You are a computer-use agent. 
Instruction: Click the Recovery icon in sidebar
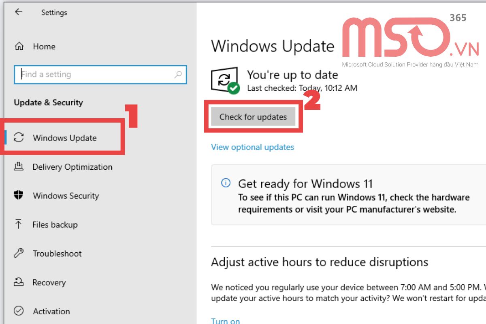tap(19, 282)
